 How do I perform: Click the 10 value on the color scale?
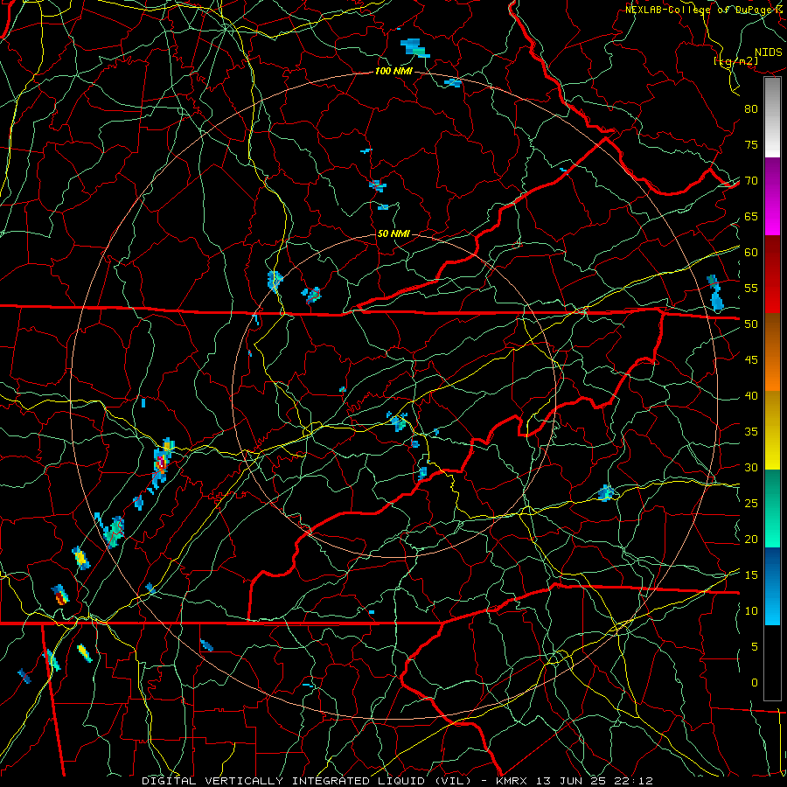coord(751,611)
